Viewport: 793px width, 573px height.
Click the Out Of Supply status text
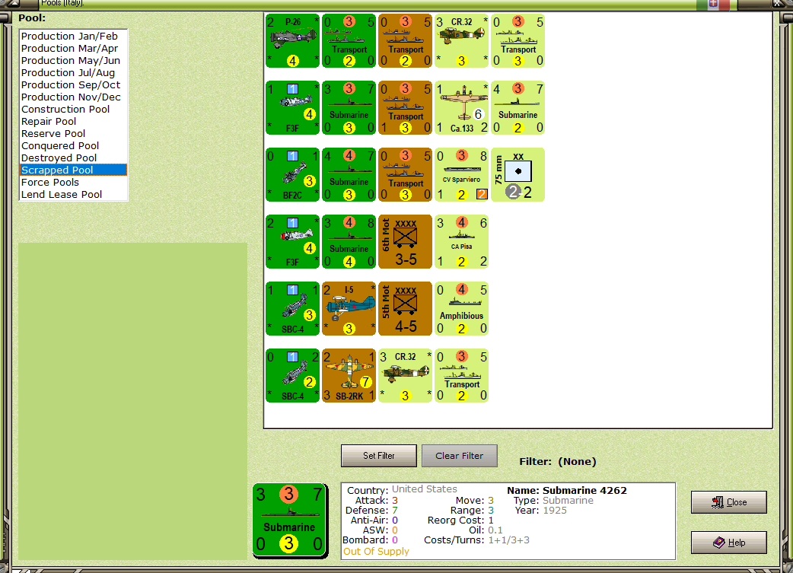coord(376,551)
